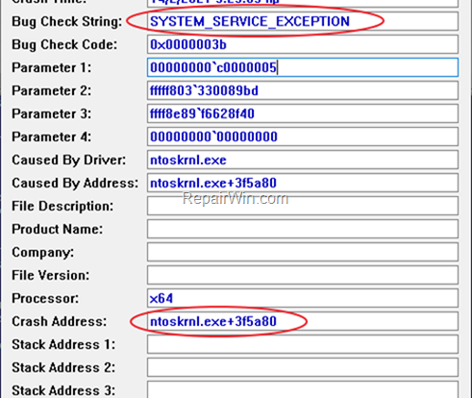
Task: Click in the Parameter 1 field
Action: [303, 67]
